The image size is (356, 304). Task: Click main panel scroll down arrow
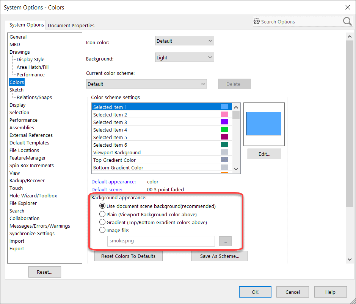click(x=350, y=260)
